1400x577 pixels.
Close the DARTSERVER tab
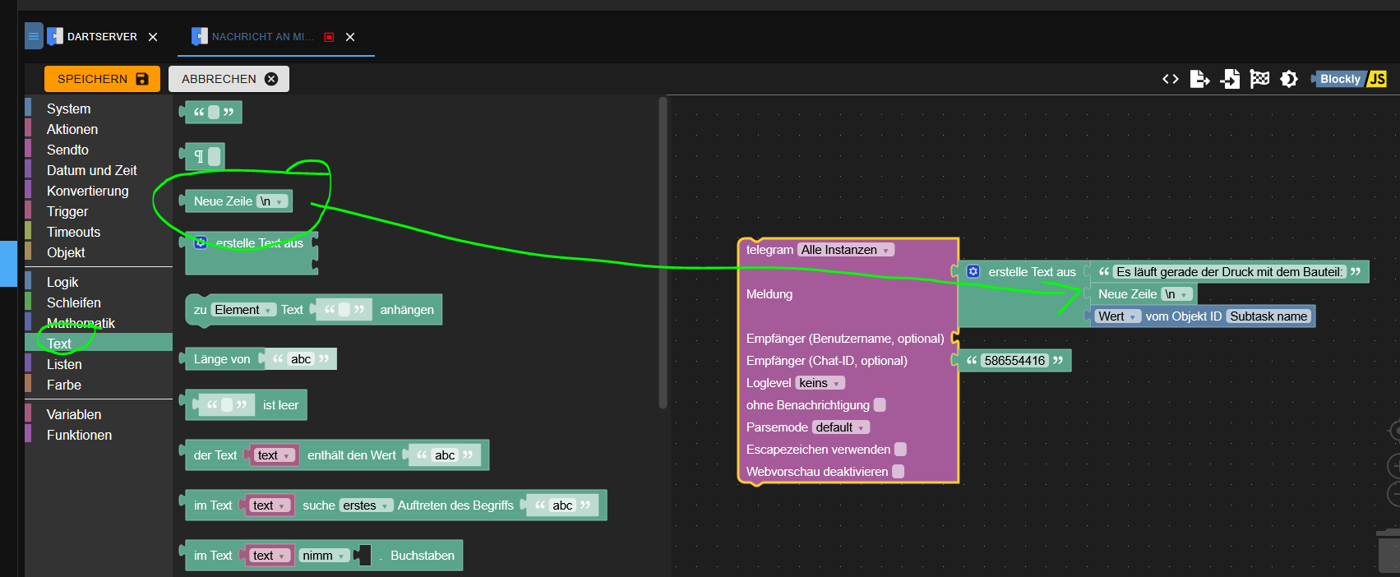point(153,37)
